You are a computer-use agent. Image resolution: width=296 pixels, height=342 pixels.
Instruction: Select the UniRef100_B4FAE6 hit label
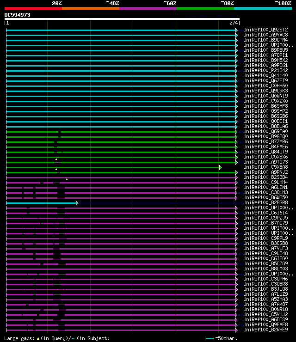pos(265,147)
